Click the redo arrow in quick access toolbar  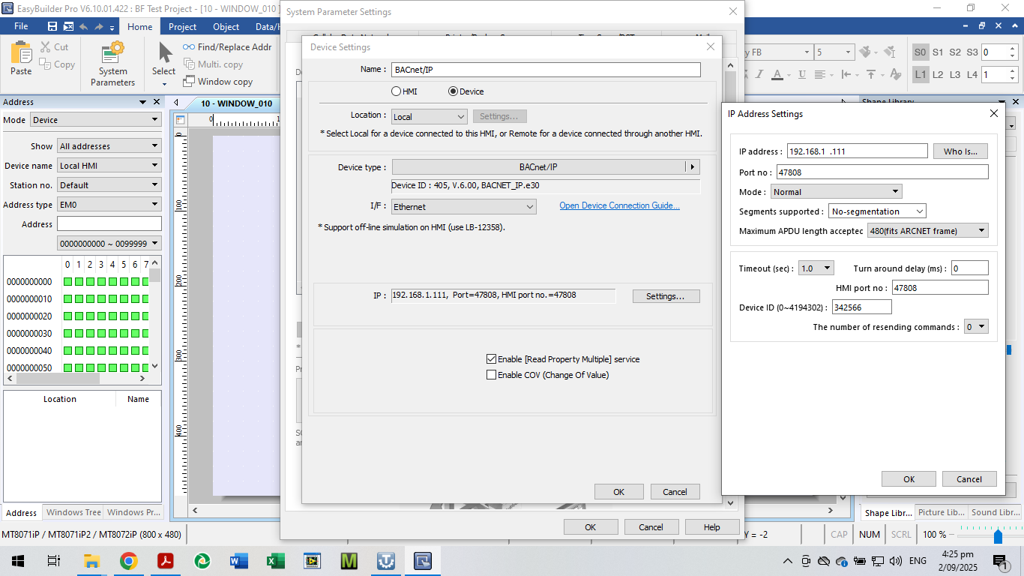pos(98,26)
